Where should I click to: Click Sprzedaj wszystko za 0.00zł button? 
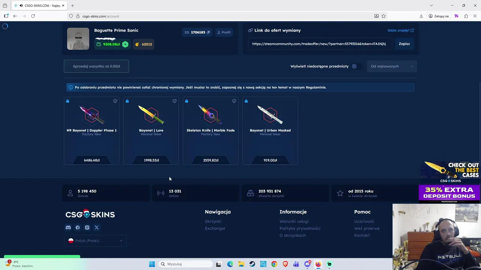click(96, 66)
